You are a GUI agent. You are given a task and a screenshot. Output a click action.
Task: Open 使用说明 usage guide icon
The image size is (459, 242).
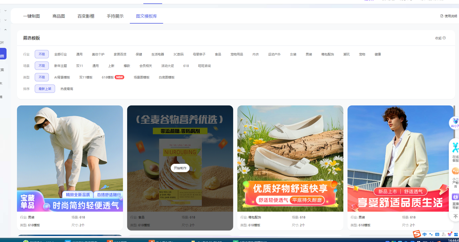pos(449,16)
